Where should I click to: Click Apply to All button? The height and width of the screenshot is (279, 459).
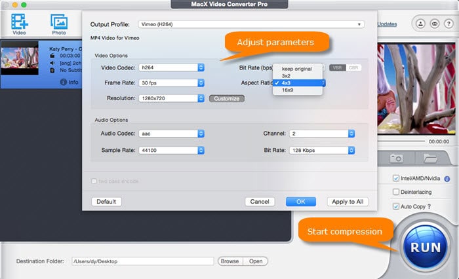[348, 202]
